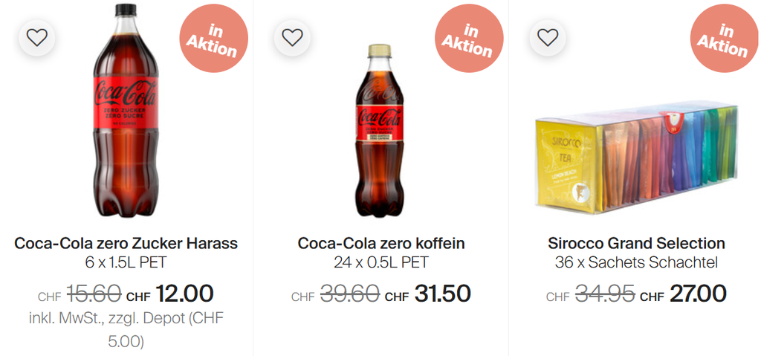
Task: Add Sirocco Grand Selection to the wishlist
Action: click(547, 37)
